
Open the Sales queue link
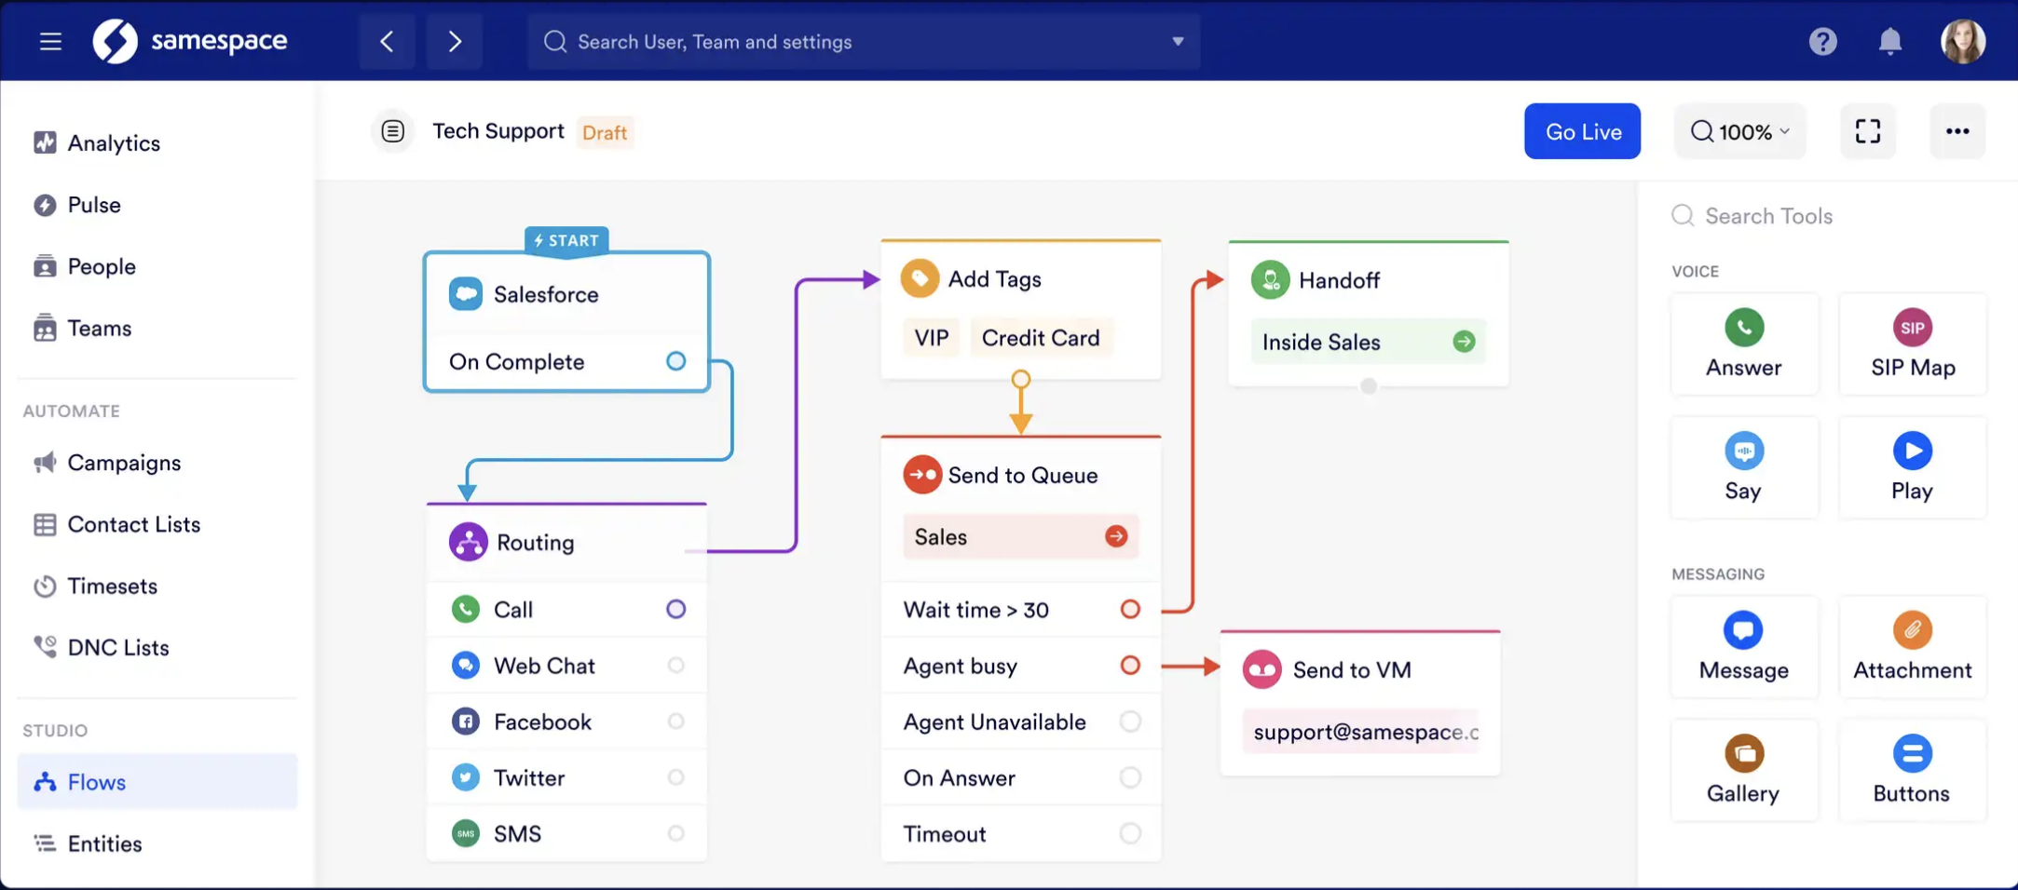tap(1019, 536)
